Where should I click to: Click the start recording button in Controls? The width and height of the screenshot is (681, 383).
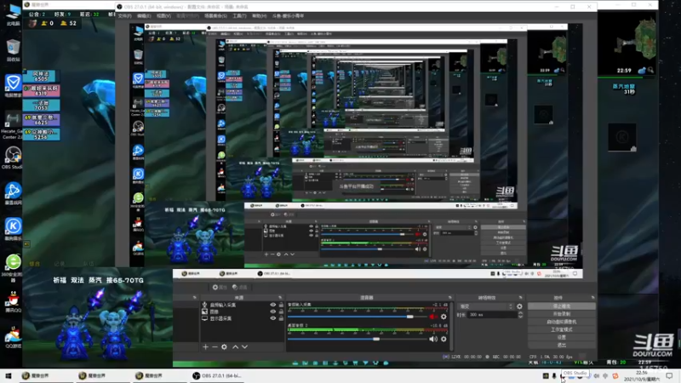pyautogui.click(x=562, y=314)
